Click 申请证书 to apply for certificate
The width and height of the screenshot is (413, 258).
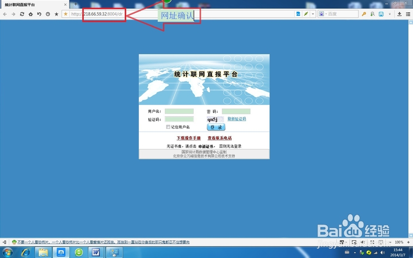(206, 147)
